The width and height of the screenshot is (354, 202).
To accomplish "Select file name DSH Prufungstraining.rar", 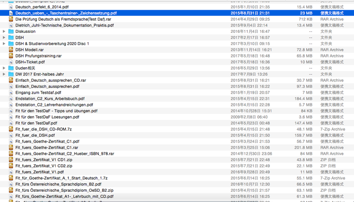I will [x=38, y=56].
